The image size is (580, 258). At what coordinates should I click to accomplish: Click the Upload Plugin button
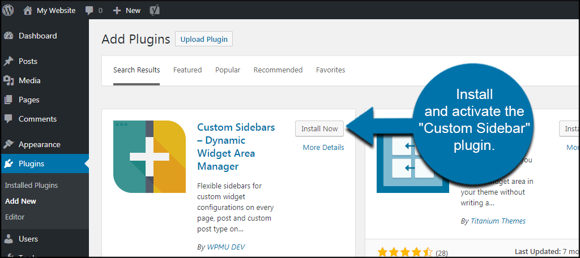(204, 39)
